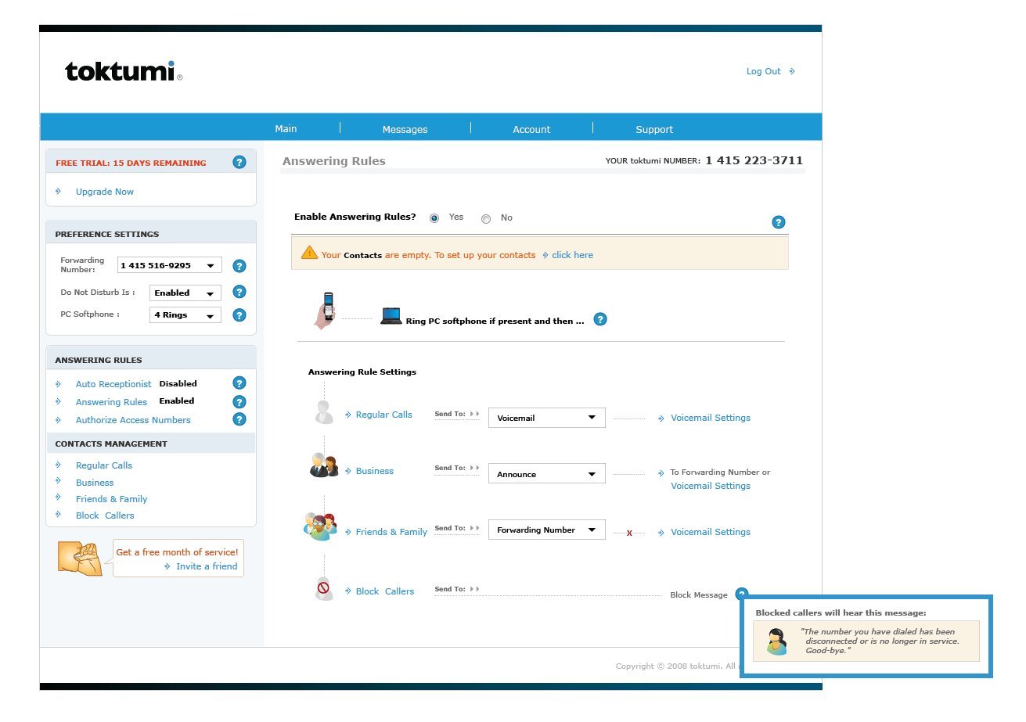Open help icon for Authorize Access Numbers

(x=239, y=419)
